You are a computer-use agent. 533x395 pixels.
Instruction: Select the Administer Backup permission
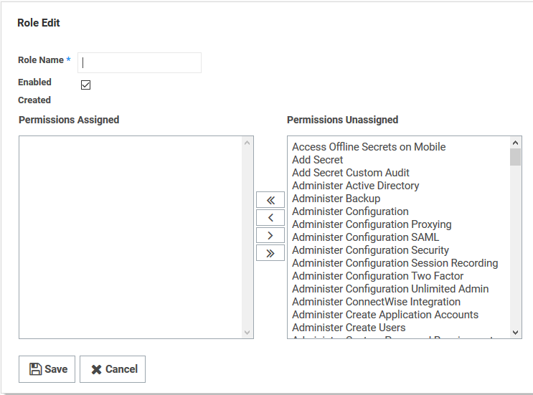pos(336,199)
